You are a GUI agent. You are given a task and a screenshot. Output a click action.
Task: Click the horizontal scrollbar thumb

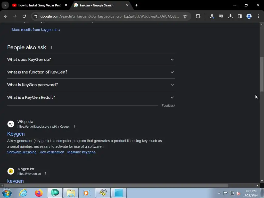(116, 186)
